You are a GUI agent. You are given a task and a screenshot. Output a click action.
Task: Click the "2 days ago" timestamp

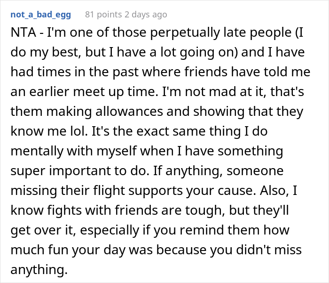point(146,15)
